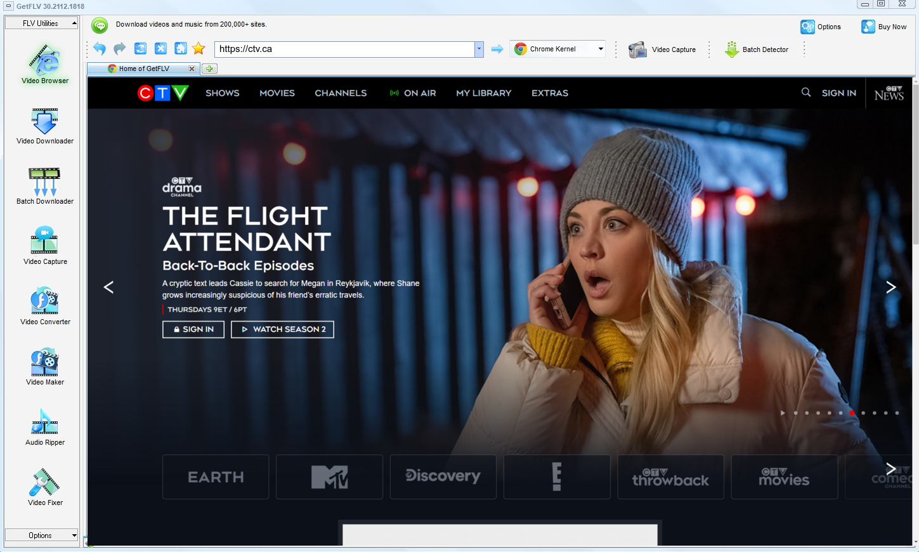The width and height of the screenshot is (919, 552).
Task: Click the green chat bubble icon
Action: pyautogui.click(x=100, y=25)
